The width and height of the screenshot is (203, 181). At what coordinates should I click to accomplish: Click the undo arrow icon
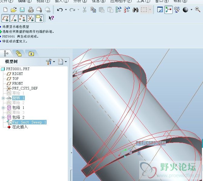(60, 10)
